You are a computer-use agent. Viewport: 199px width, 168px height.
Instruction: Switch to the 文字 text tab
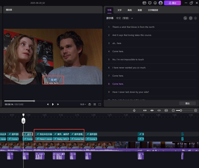[119, 10]
